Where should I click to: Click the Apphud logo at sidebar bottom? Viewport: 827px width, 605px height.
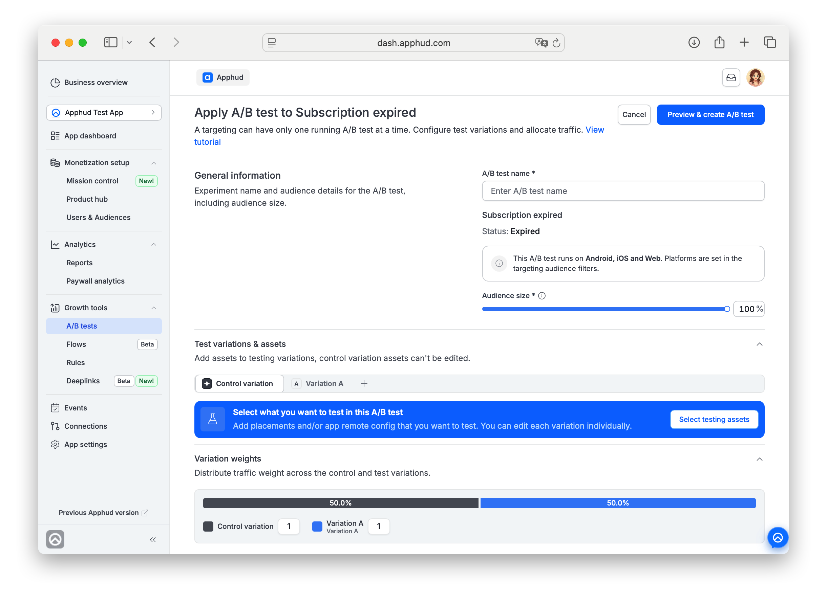pos(55,539)
